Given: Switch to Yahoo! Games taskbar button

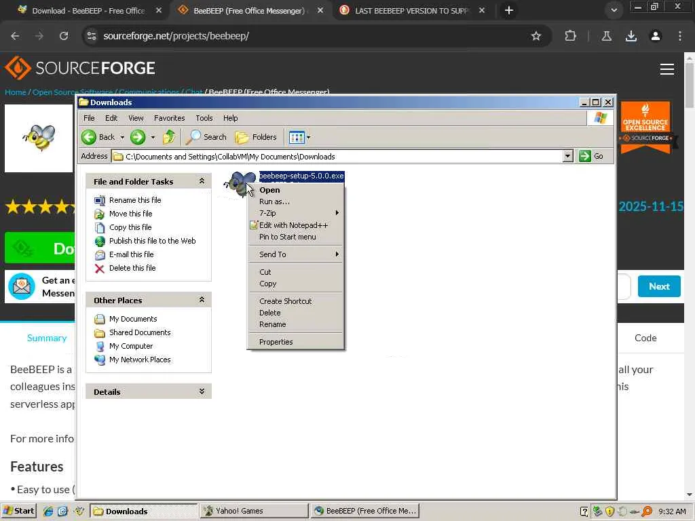Looking at the screenshot, I should point(254,511).
